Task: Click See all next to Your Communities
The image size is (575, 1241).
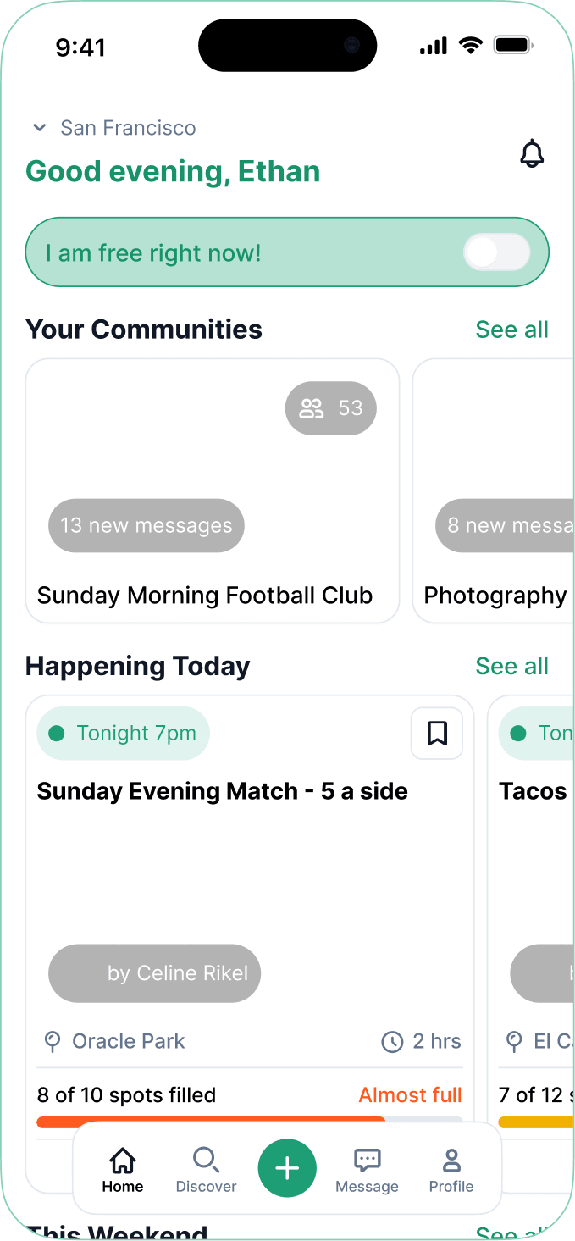Action: (511, 330)
